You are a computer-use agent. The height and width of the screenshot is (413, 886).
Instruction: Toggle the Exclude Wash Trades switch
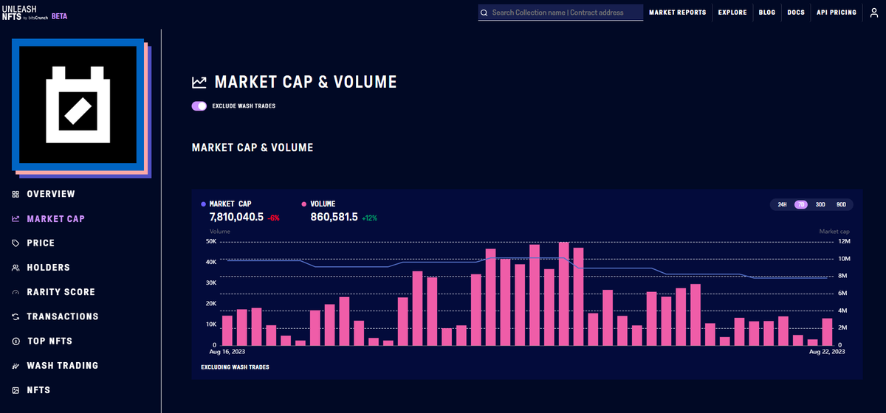coord(199,106)
